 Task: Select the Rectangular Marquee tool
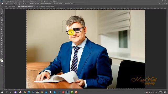click(2, 11)
